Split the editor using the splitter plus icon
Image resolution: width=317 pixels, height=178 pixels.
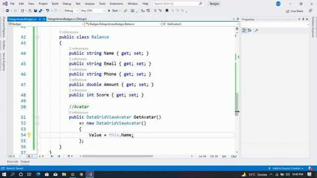pos(237,29)
